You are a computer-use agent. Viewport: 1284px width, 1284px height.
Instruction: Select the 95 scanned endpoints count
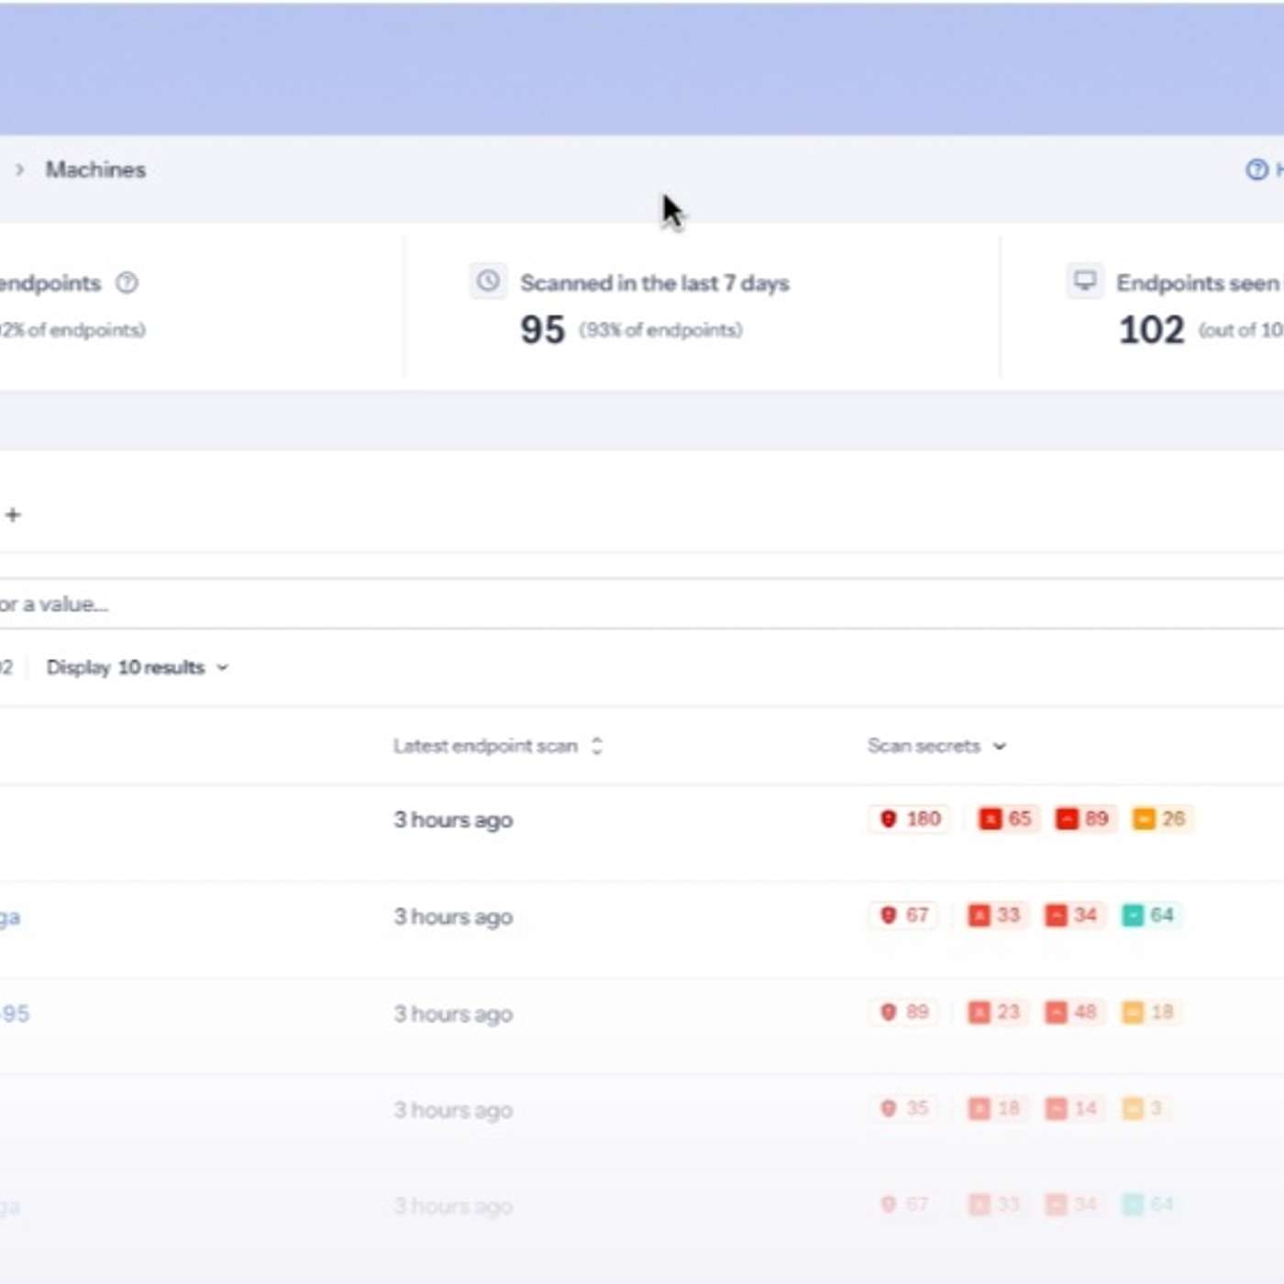[542, 330]
